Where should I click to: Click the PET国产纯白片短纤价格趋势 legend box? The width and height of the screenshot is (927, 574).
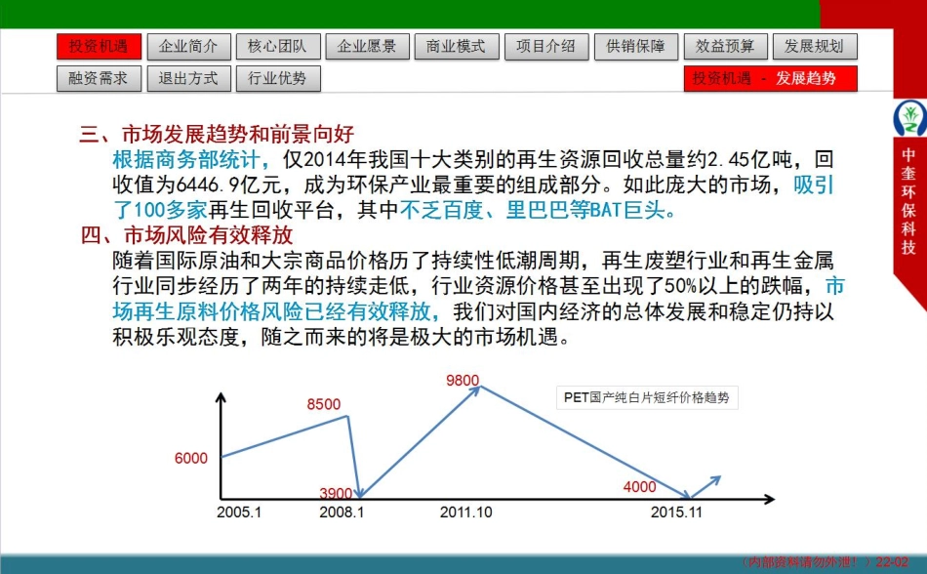click(x=647, y=397)
